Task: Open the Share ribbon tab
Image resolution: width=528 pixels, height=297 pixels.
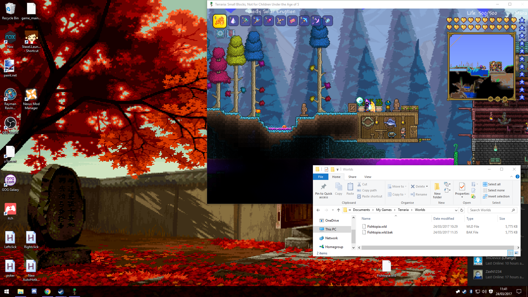Action: 352,177
